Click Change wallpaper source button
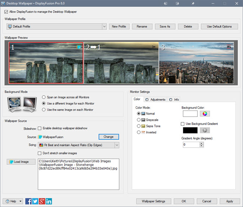Screen dimensions: 243x207 109,137
